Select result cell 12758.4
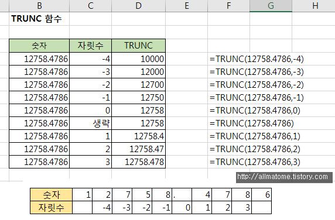335x220 pixels. coord(138,136)
